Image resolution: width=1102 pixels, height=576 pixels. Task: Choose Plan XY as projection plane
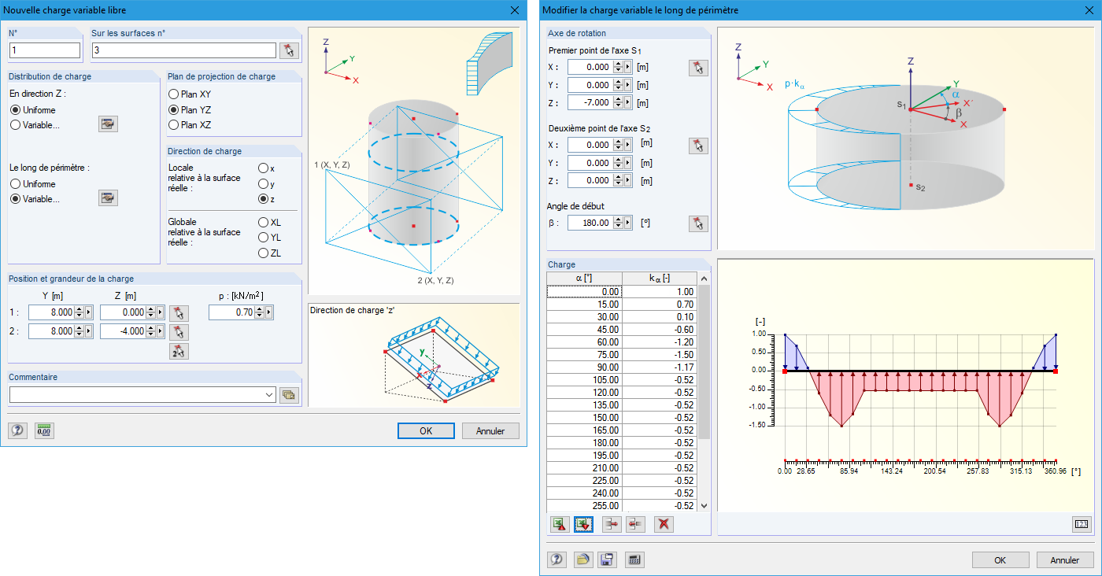(190, 94)
